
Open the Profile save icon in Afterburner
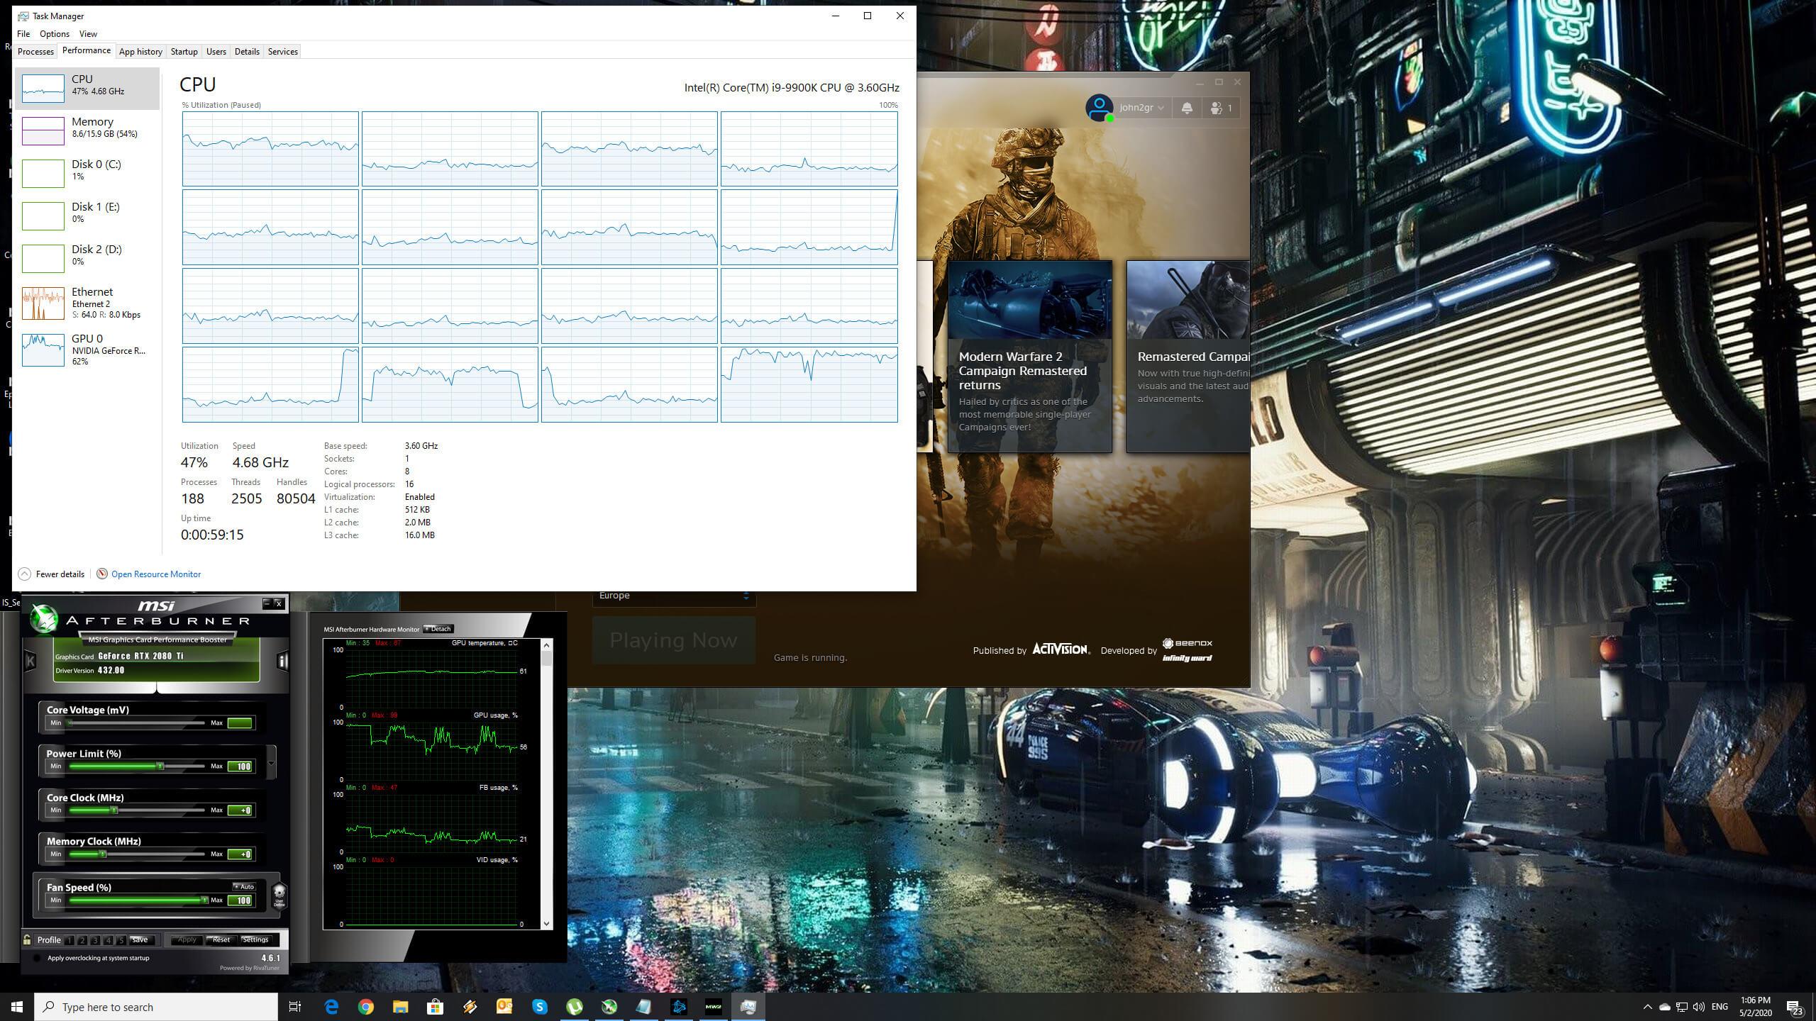pos(140,940)
